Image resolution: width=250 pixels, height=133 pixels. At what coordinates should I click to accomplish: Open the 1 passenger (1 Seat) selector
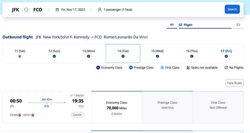pos(118,9)
